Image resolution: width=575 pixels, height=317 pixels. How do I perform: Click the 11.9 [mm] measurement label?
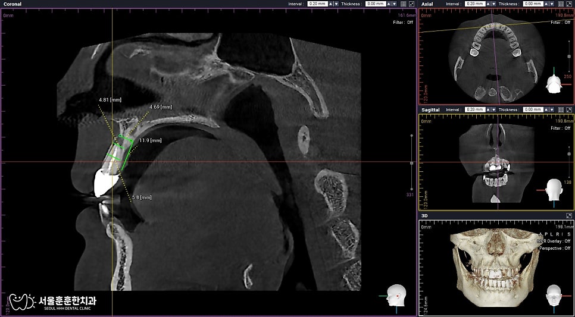151,140
